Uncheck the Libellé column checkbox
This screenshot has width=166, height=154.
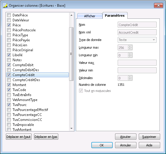click(9, 55)
